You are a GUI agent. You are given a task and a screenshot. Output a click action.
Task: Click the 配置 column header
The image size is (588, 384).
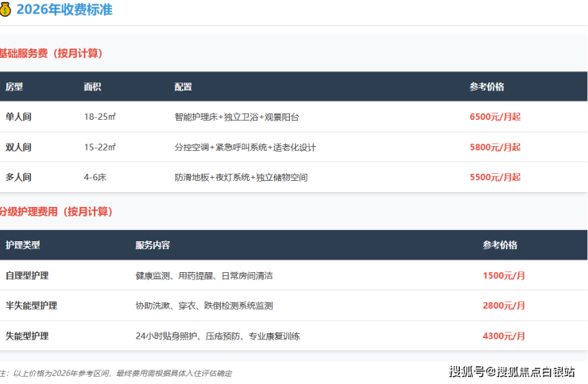tap(184, 86)
